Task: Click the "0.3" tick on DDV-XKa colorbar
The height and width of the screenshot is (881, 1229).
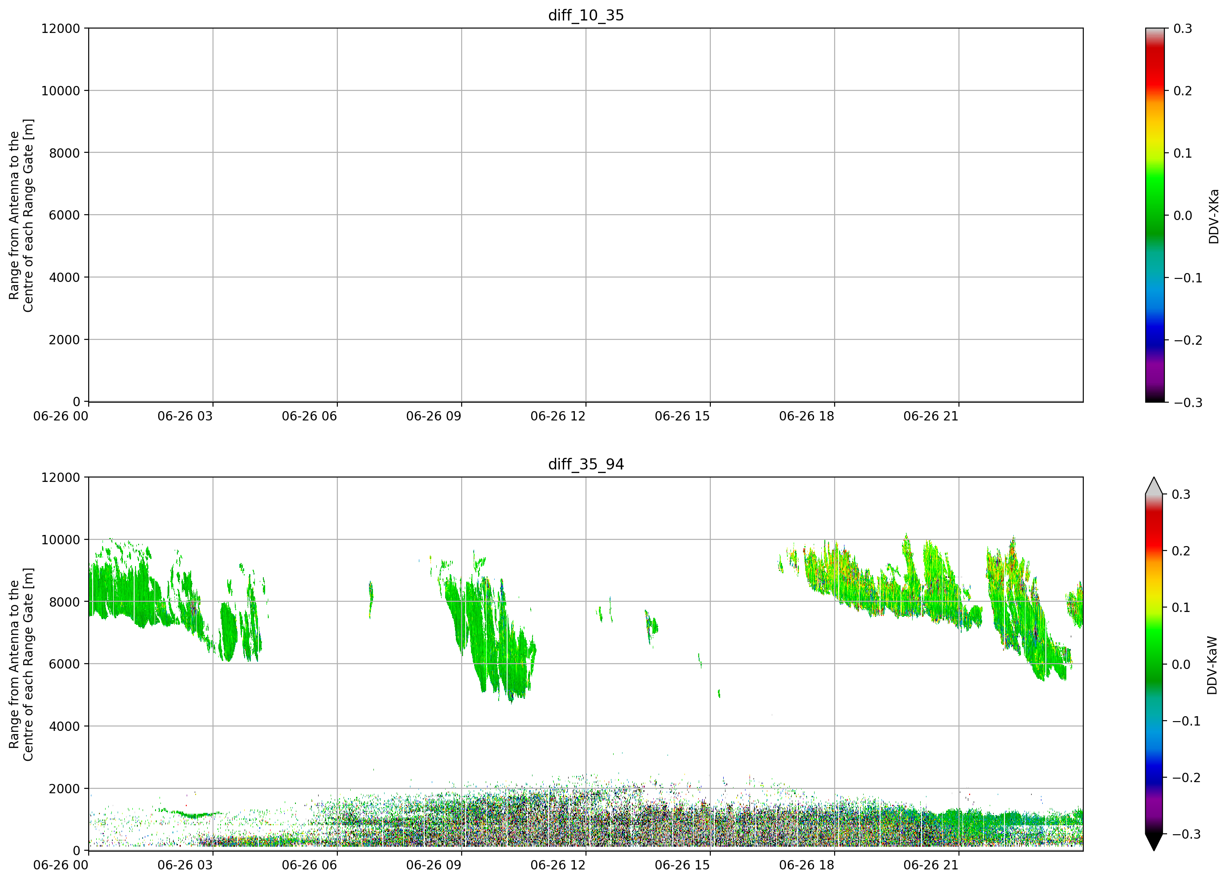Action: coord(1183,28)
